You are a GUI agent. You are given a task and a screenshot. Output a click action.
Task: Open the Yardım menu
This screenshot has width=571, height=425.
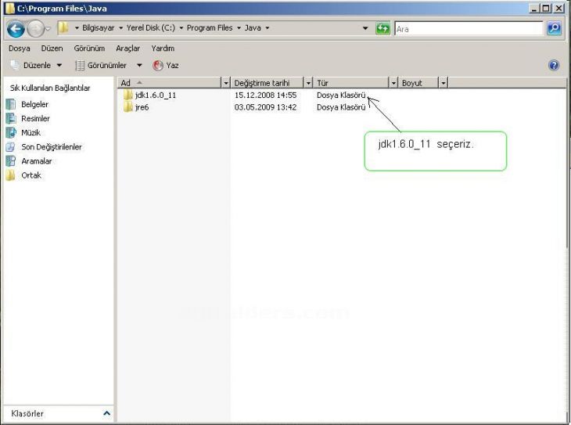[163, 49]
